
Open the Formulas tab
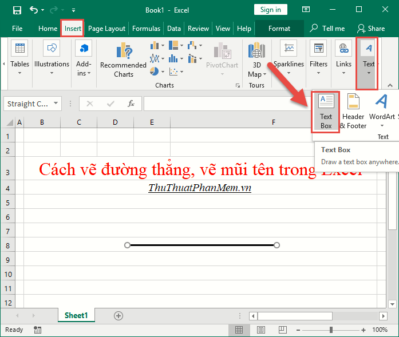click(x=146, y=29)
